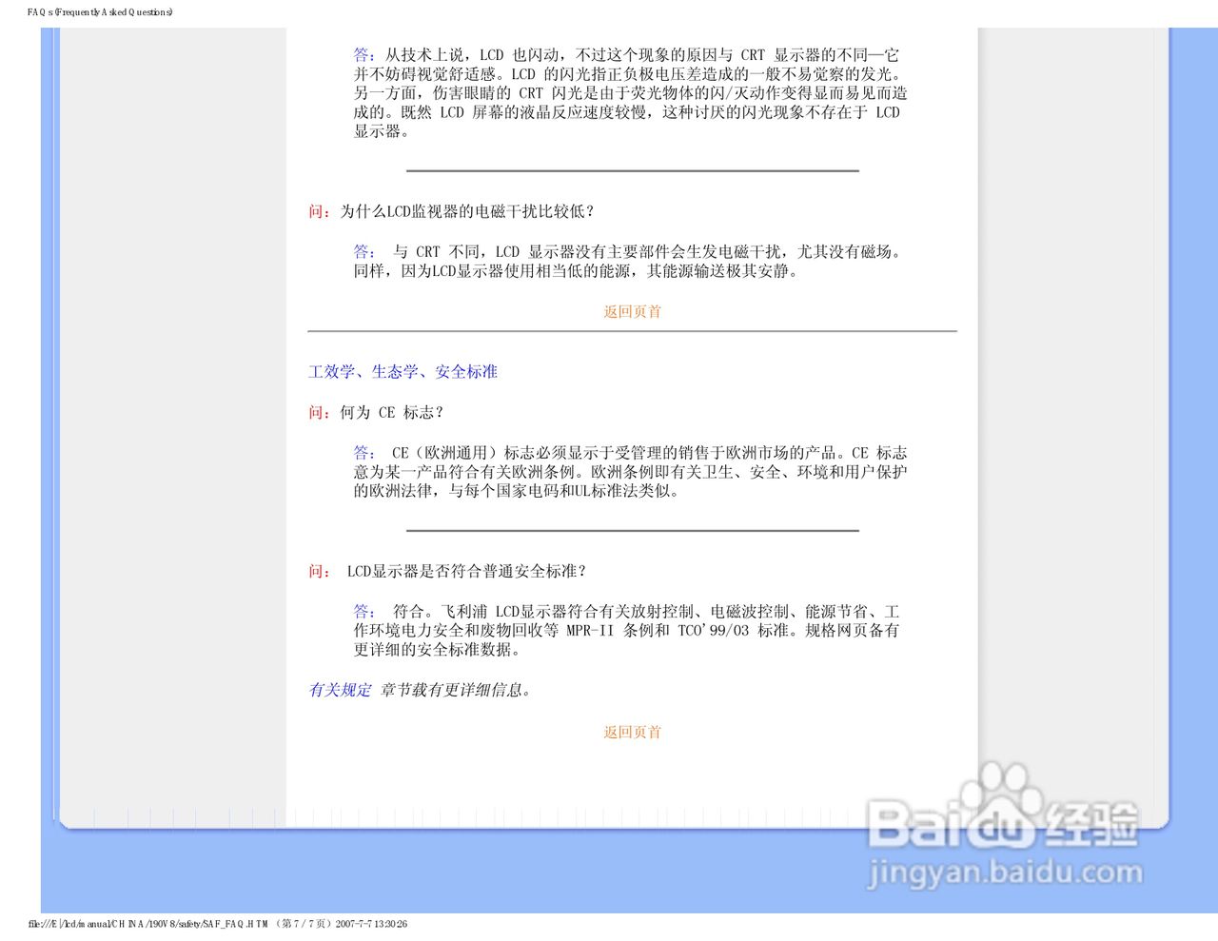Click the upper 返回页首 return link

[631, 311]
